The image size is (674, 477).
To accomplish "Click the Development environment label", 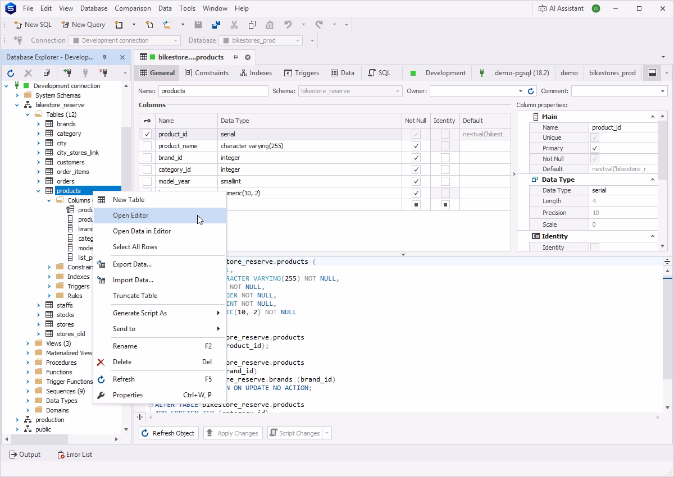I will (x=445, y=73).
